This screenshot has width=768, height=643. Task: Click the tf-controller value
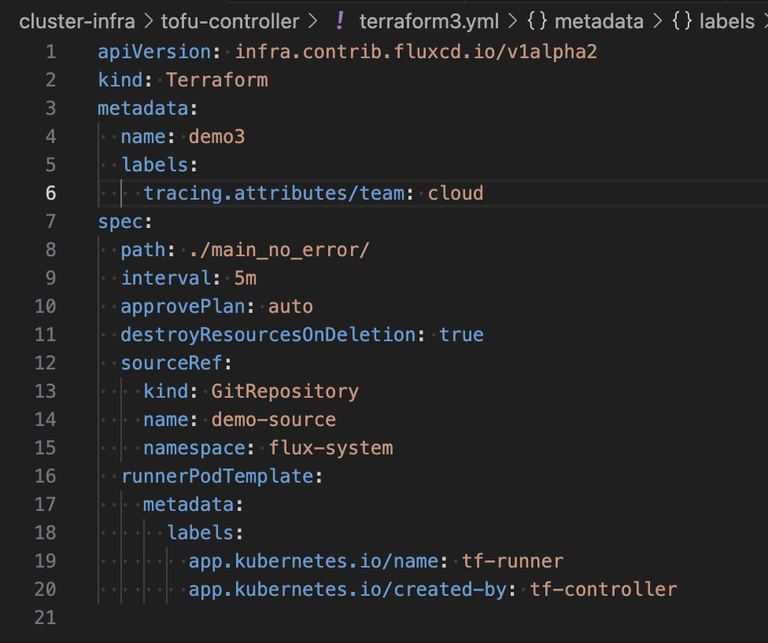(604, 590)
